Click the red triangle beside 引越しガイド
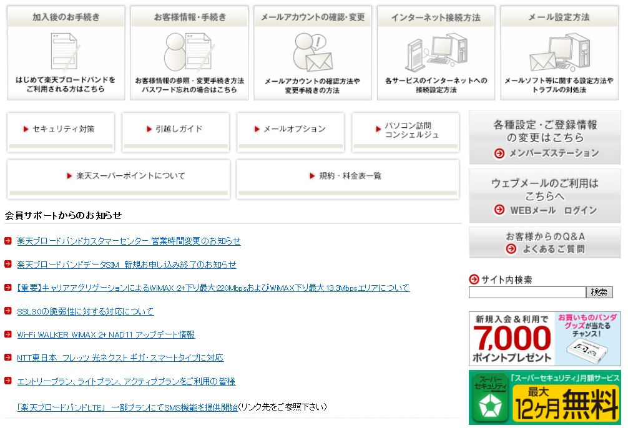 (149, 129)
